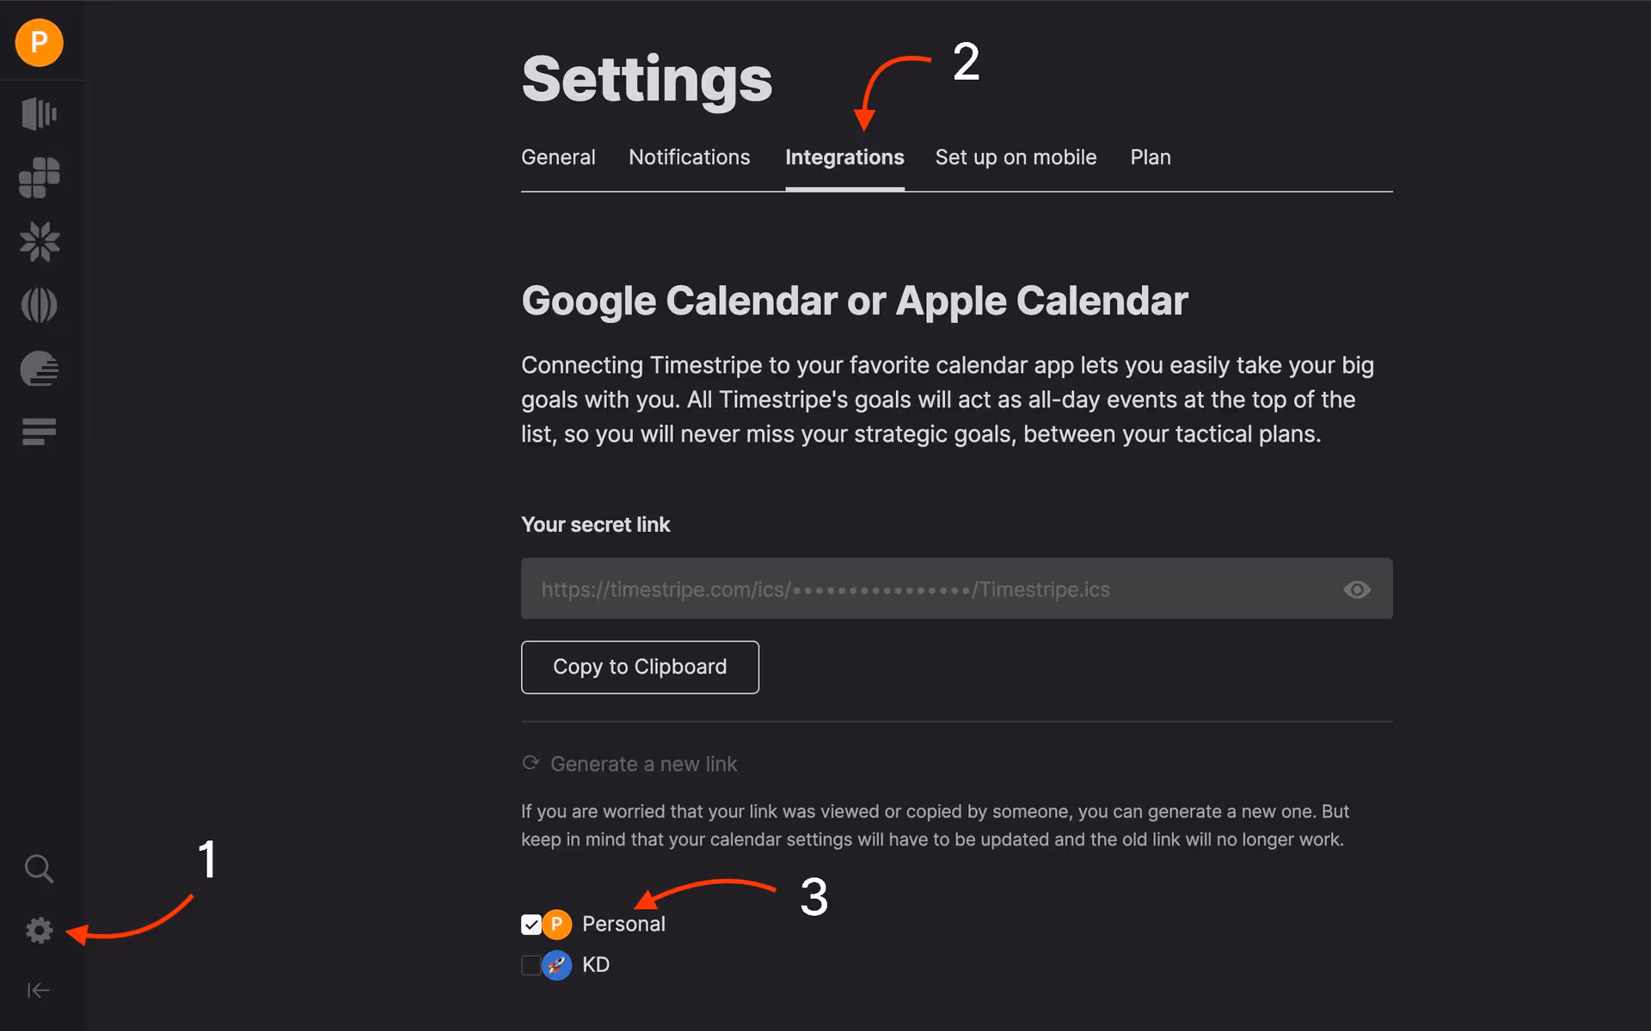
Task: Open the Horizons view from the sidebar
Action: tap(39, 113)
